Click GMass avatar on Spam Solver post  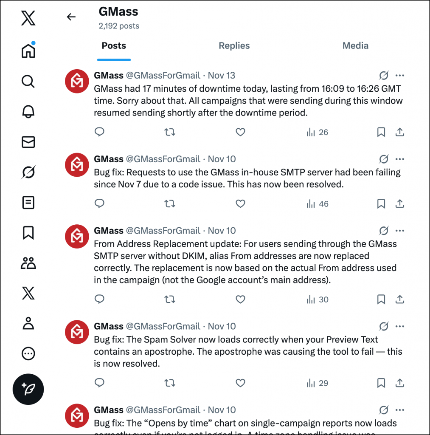pyautogui.click(x=77, y=333)
